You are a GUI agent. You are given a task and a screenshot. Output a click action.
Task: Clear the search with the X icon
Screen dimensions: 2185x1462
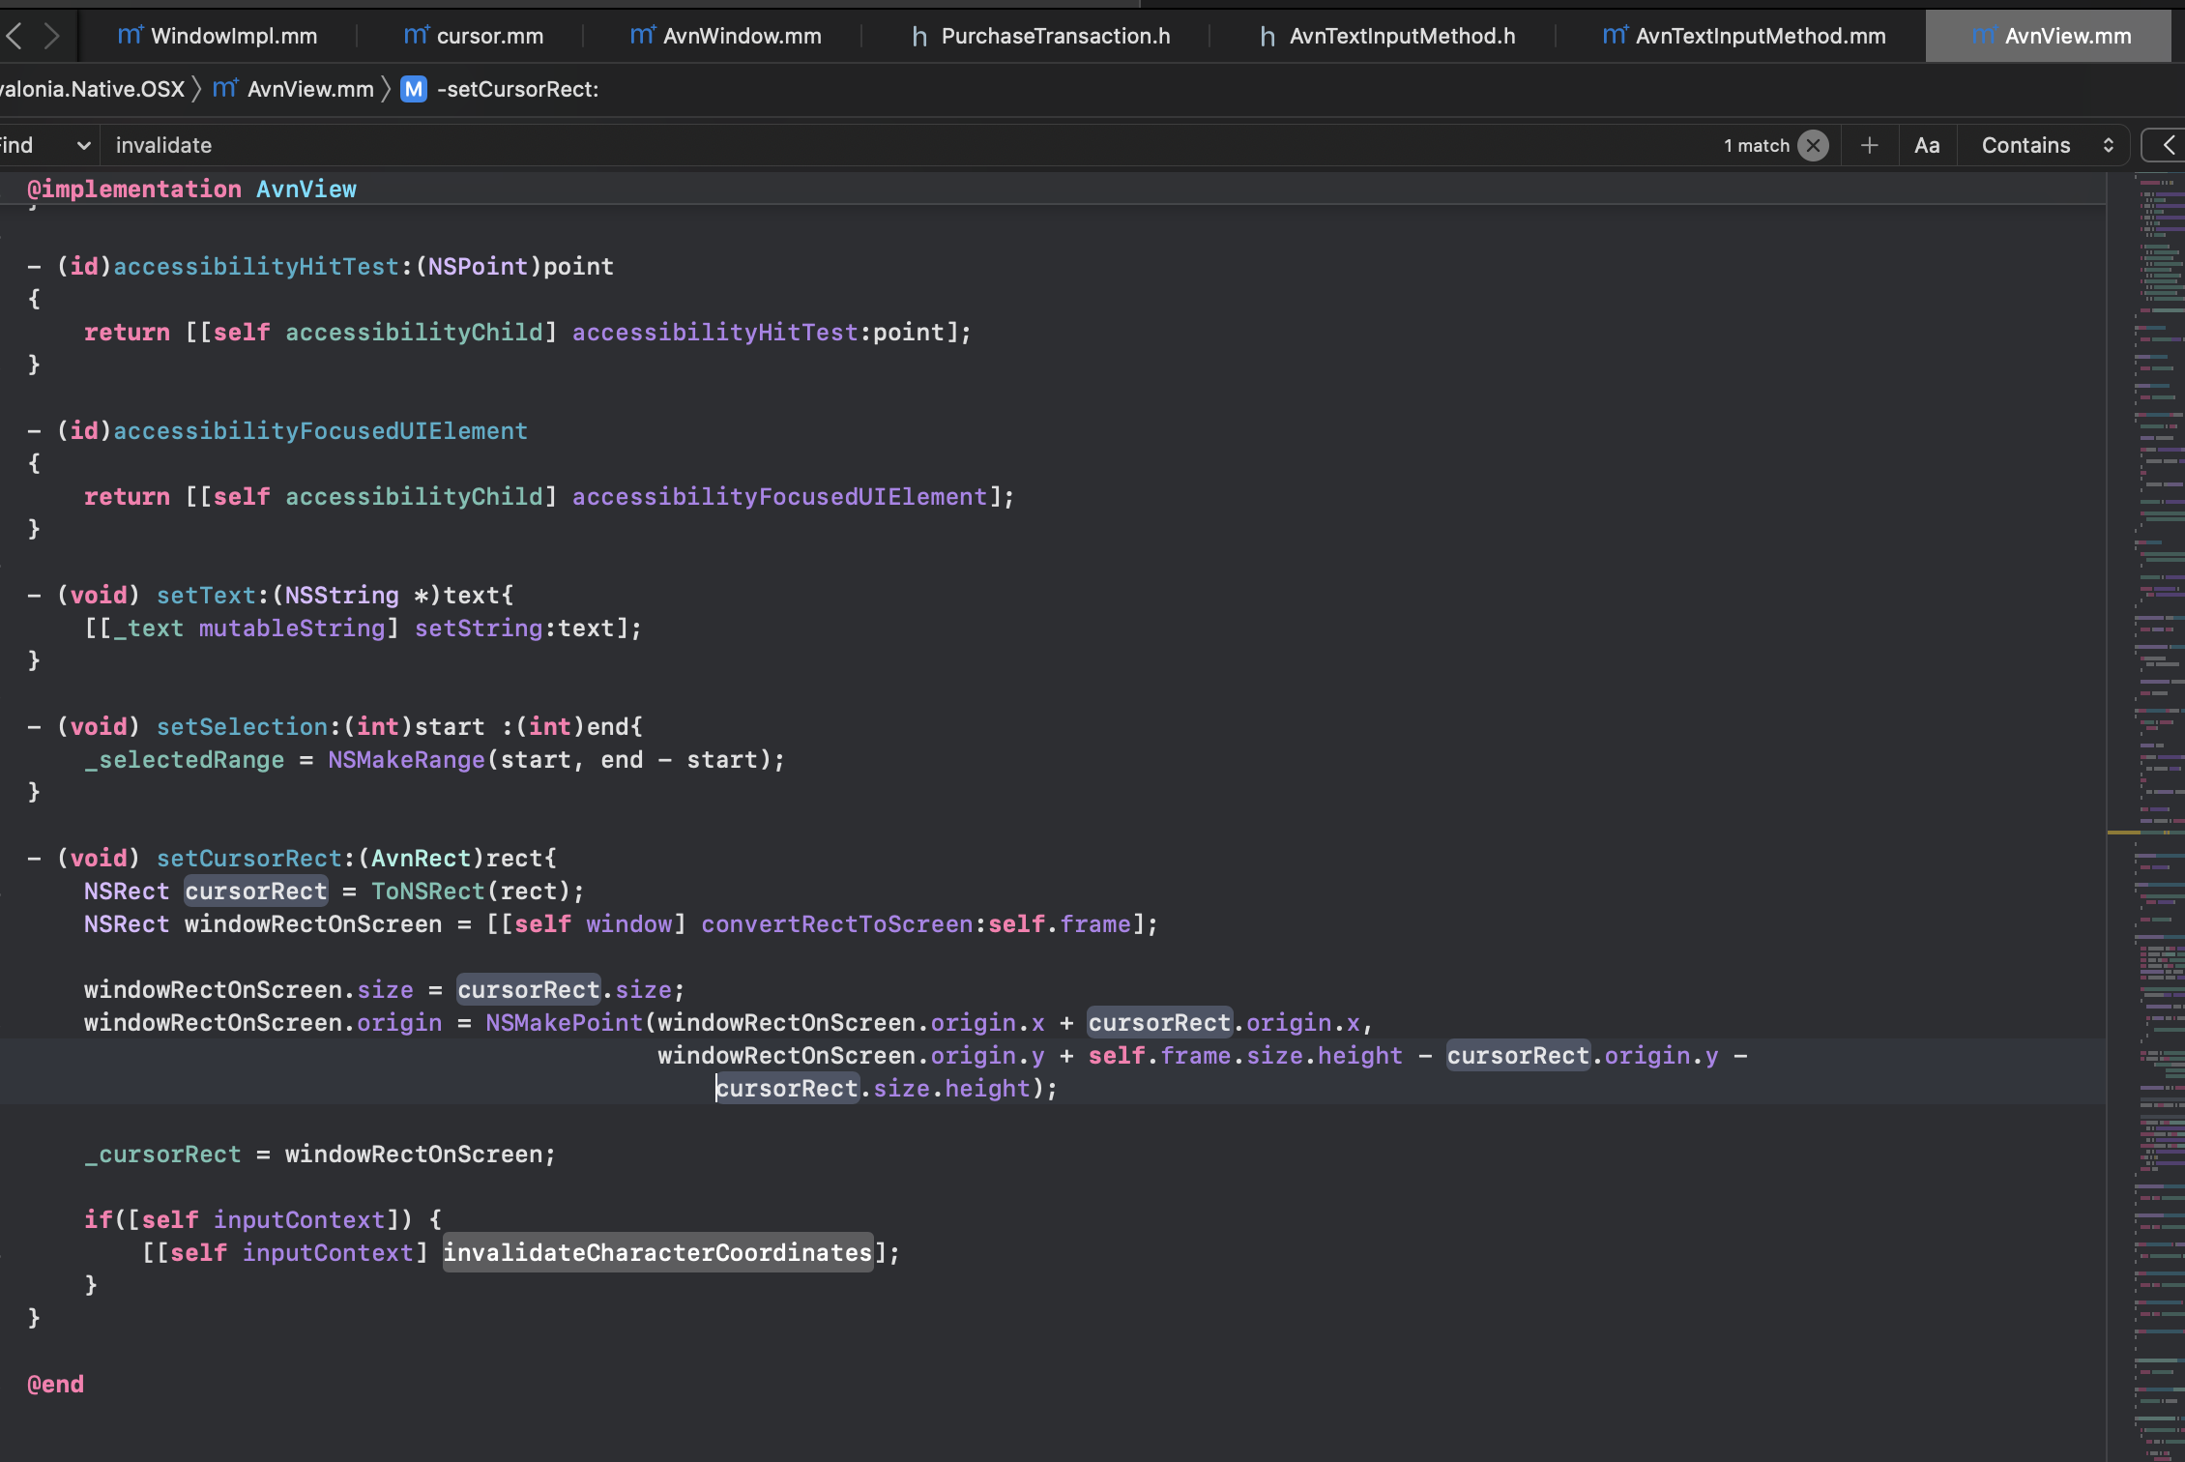point(1814,145)
